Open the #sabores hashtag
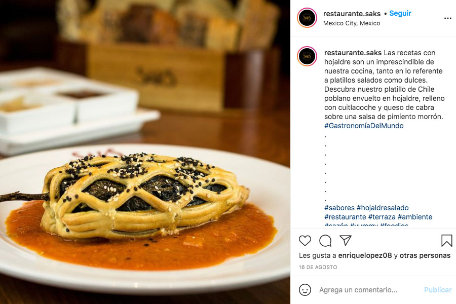 coord(339,208)
